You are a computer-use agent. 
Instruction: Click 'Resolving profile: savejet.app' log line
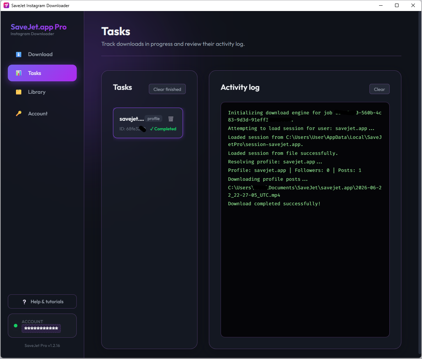click(275, 162)
